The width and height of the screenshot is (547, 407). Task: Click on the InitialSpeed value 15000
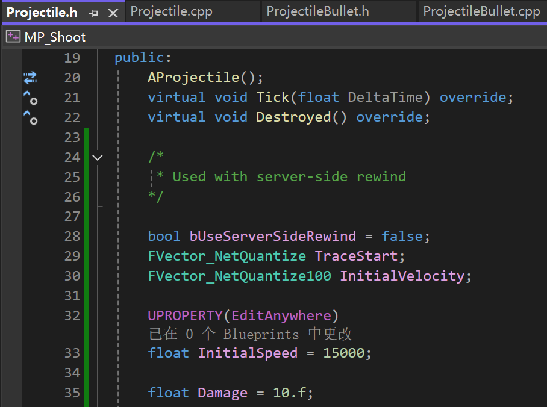pyautogui.click(x=343, y=353)
